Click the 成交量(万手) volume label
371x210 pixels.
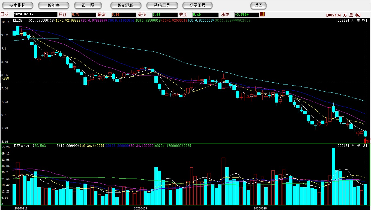pyautogui.click(x=23, y=146)
